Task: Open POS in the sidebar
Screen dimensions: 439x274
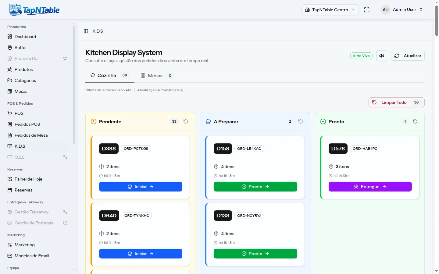Action: click(x=37, y=113)
